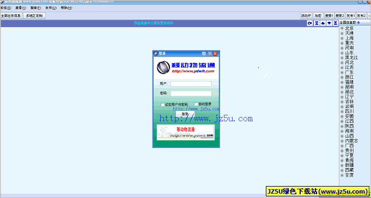The image size is (371, 198).
Task: Expand the 黑龙江 tree node
Action: tap(342, 58)
